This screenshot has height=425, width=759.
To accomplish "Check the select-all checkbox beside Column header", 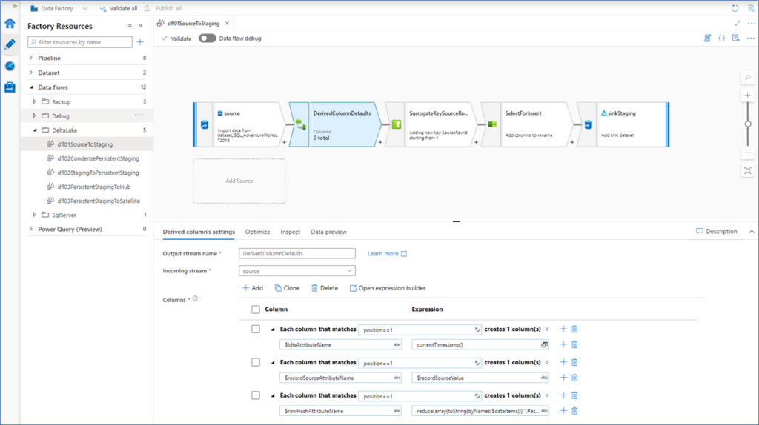I will [x=256, y=309].
